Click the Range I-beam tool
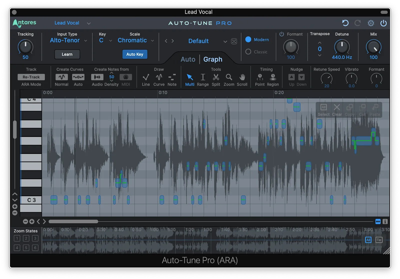Screen dimensions: 400x279 [203, 77]
